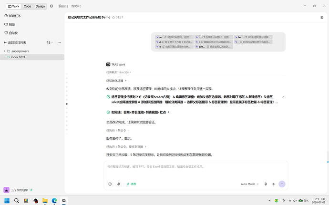329x205 pixels.
Task: Open the conversation outline icon at top right
Action: click(322, 18)
